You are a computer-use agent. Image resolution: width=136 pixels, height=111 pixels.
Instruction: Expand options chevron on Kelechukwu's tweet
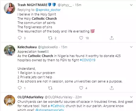131,47
